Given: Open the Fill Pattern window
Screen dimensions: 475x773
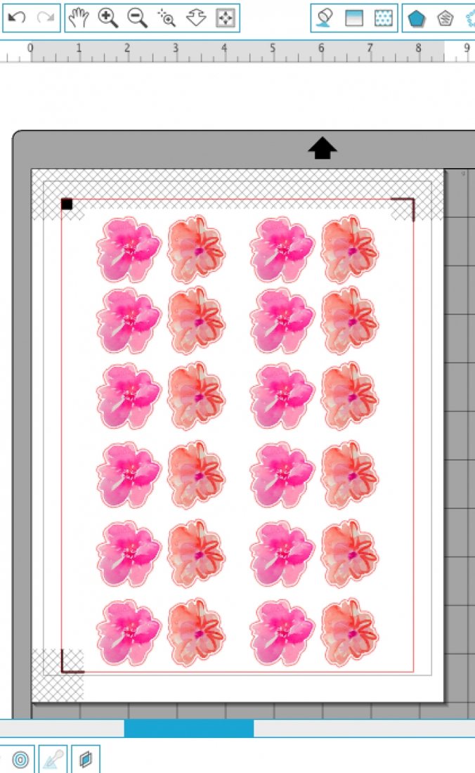Looking at the screenshot, I should 384,18.
